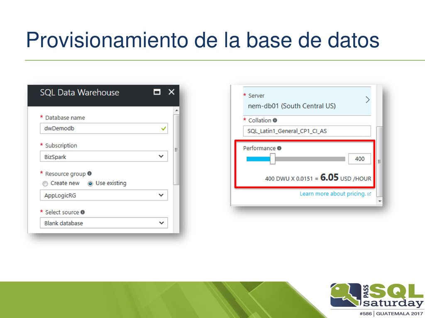Click the Collation field SQL_Latin1_General_CP1_CI_AS
This screenshot has height=318, width=425.
coord(307,131)
